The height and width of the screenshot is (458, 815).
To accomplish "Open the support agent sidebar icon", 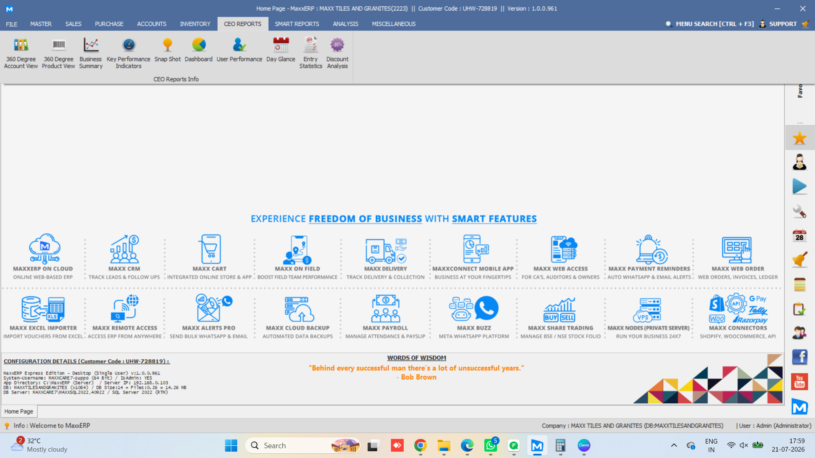I will [799, 162].
